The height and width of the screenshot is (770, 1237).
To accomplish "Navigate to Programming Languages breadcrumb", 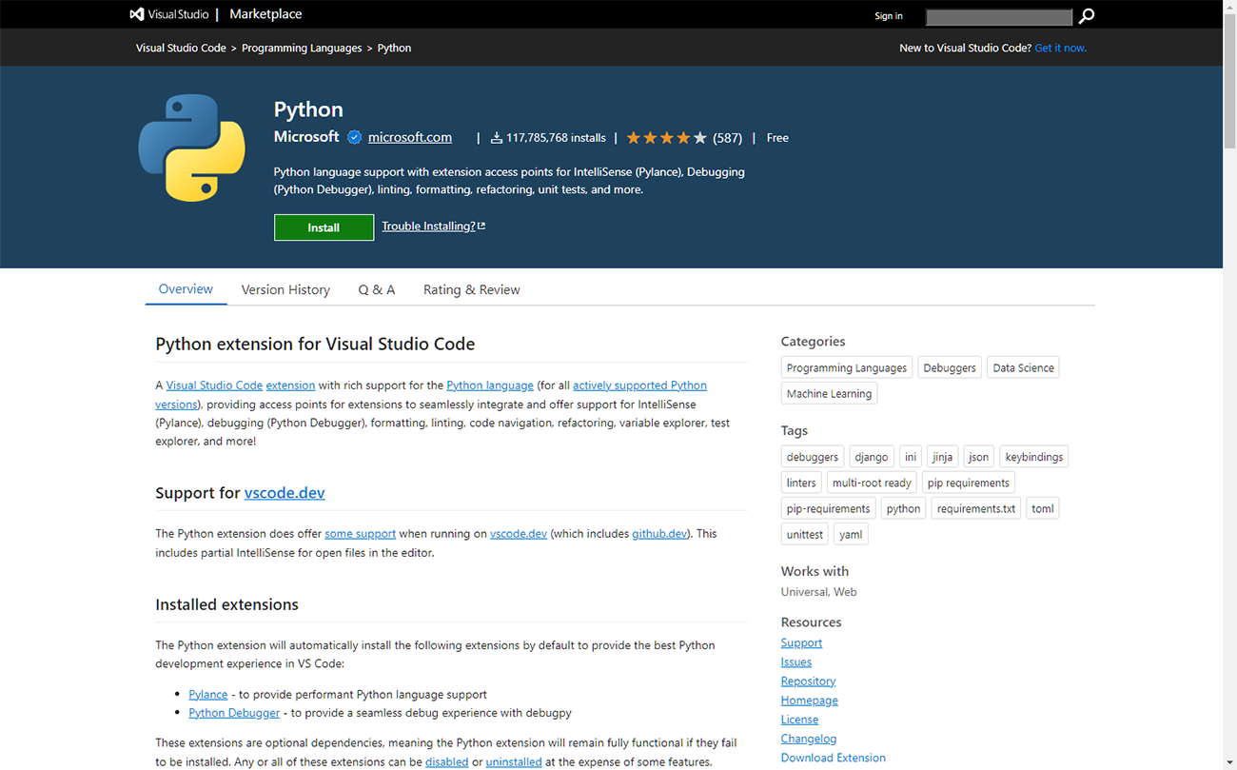I will tap(302, 48).
